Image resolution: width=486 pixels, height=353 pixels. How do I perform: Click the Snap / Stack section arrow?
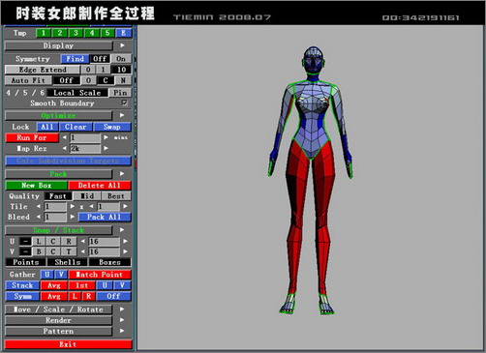(x=122, y=230)
